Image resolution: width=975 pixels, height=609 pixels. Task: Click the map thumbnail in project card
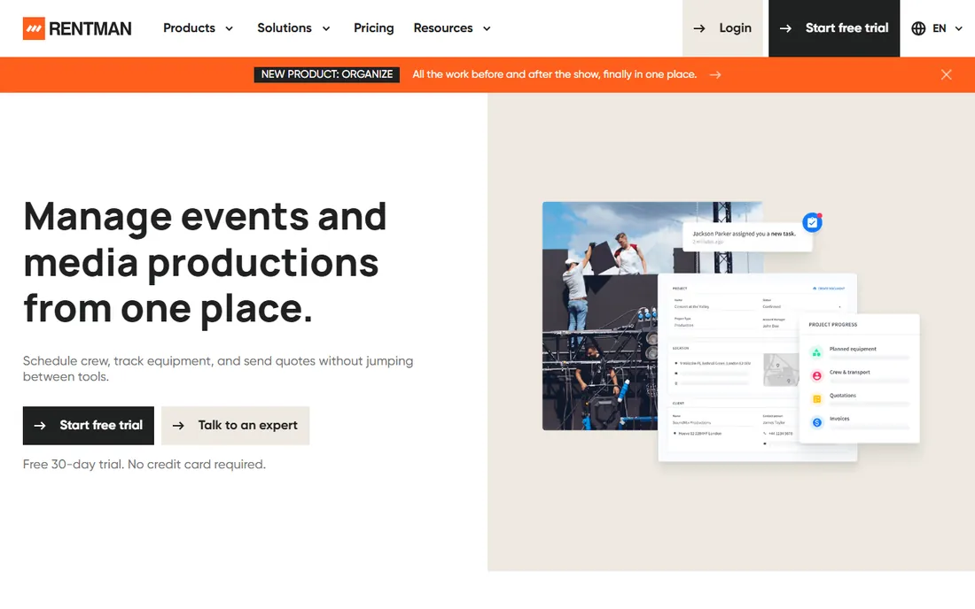(781, 369)
